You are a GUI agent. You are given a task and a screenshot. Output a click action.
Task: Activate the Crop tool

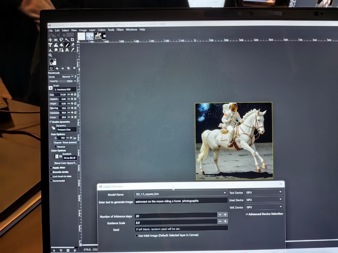pos(72,40)
